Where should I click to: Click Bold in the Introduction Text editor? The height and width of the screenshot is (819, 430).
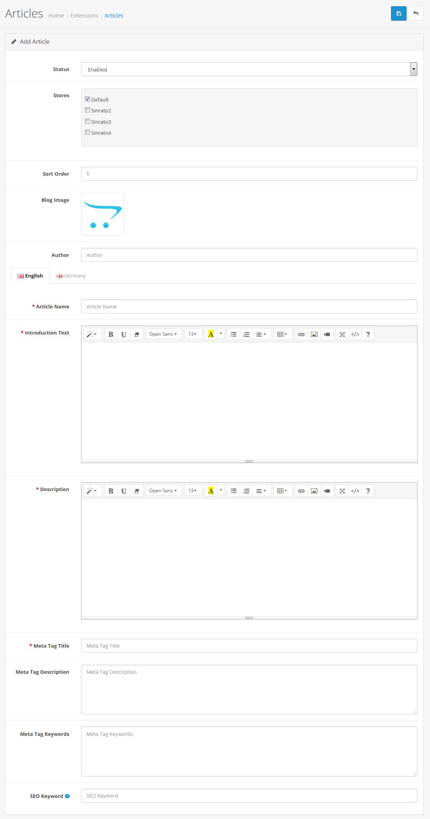(111, 334)
